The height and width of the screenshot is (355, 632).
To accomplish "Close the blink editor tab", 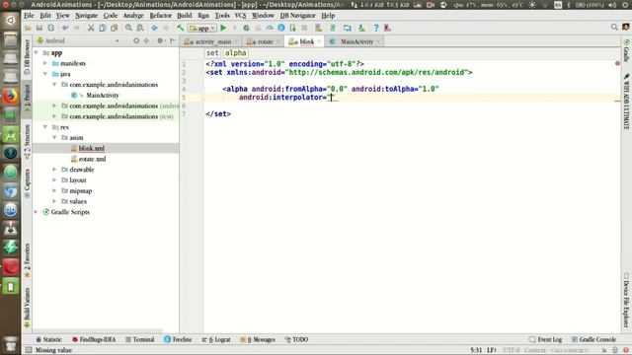I will pyautogui.click(x=319, y=41).
